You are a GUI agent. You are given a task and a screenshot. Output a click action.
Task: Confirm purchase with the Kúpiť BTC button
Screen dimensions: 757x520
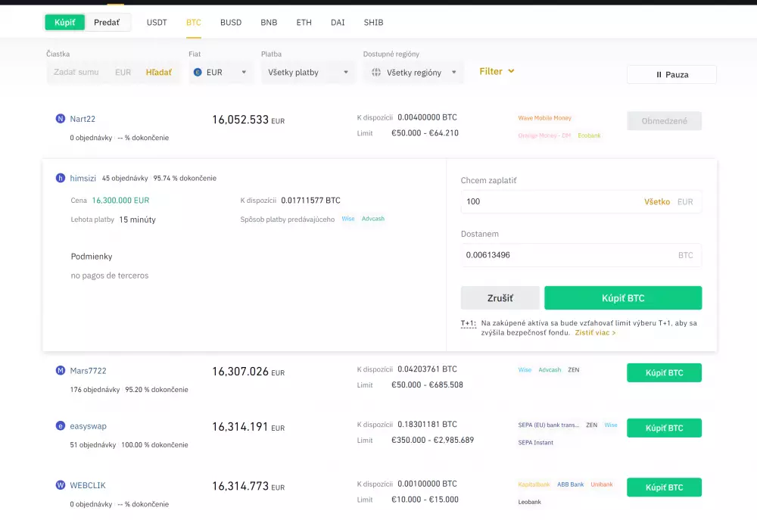click(x=623, y=297)
